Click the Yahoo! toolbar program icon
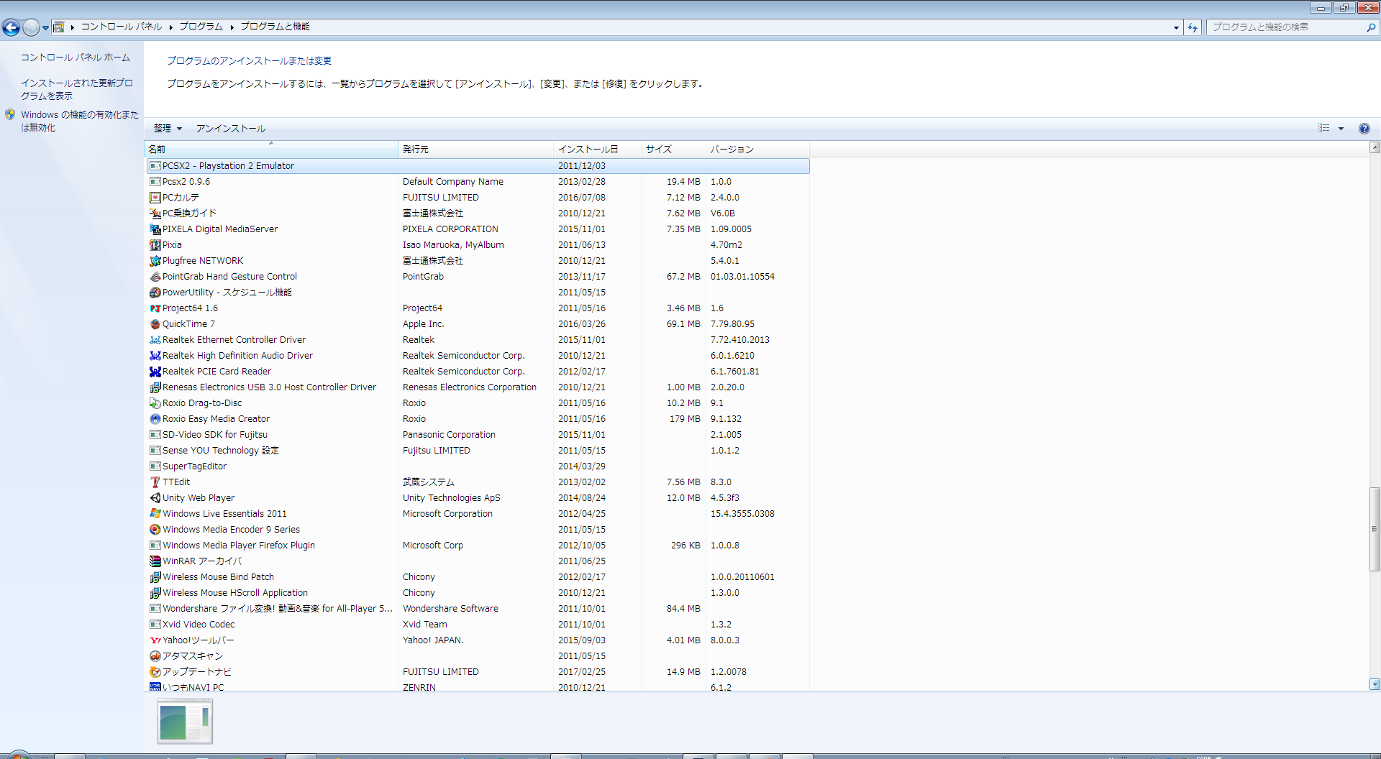The image size is (1381, 759). click(155, 640)
